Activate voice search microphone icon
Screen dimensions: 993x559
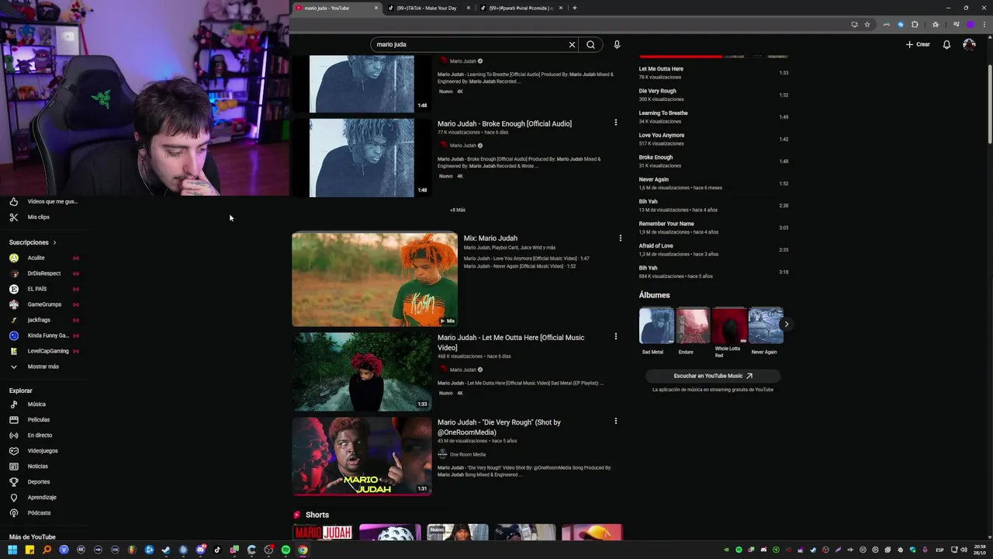pos(617,44)
